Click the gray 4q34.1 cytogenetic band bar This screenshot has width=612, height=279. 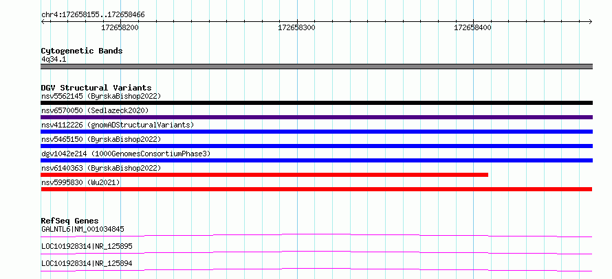316,66
